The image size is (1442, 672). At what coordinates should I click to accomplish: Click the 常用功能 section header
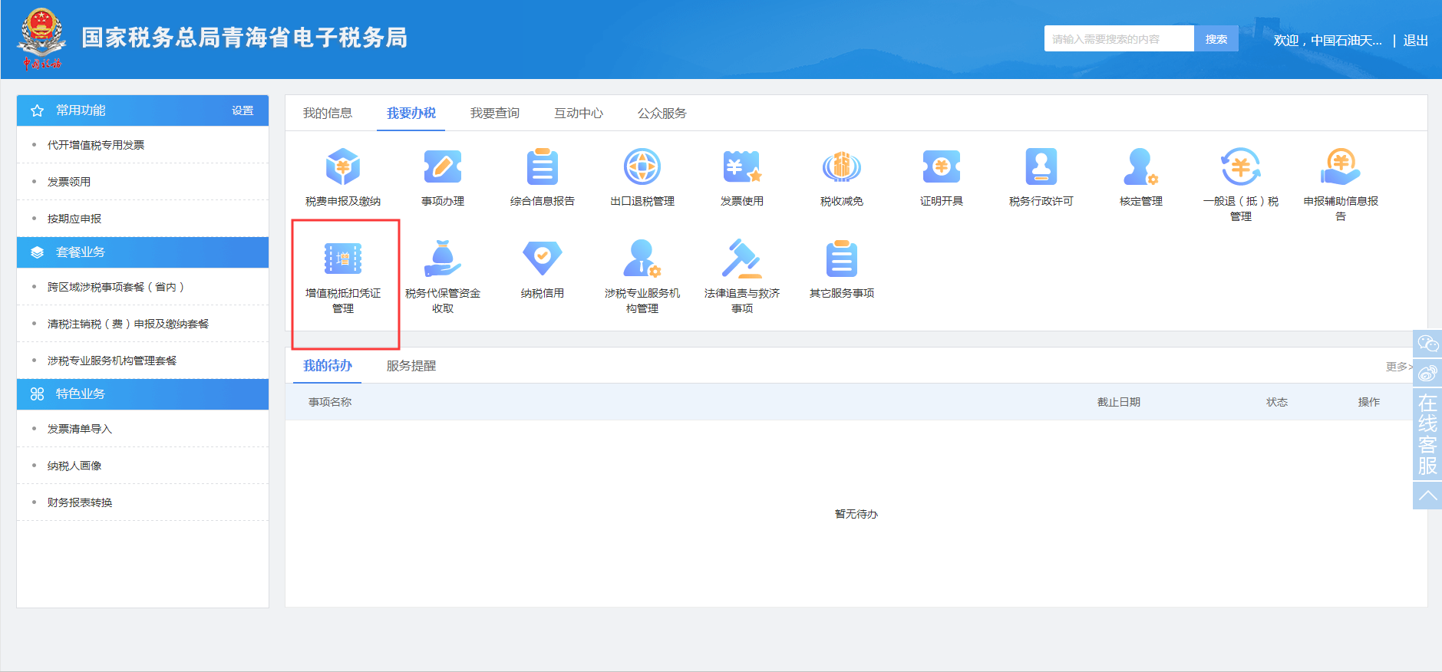143,110
